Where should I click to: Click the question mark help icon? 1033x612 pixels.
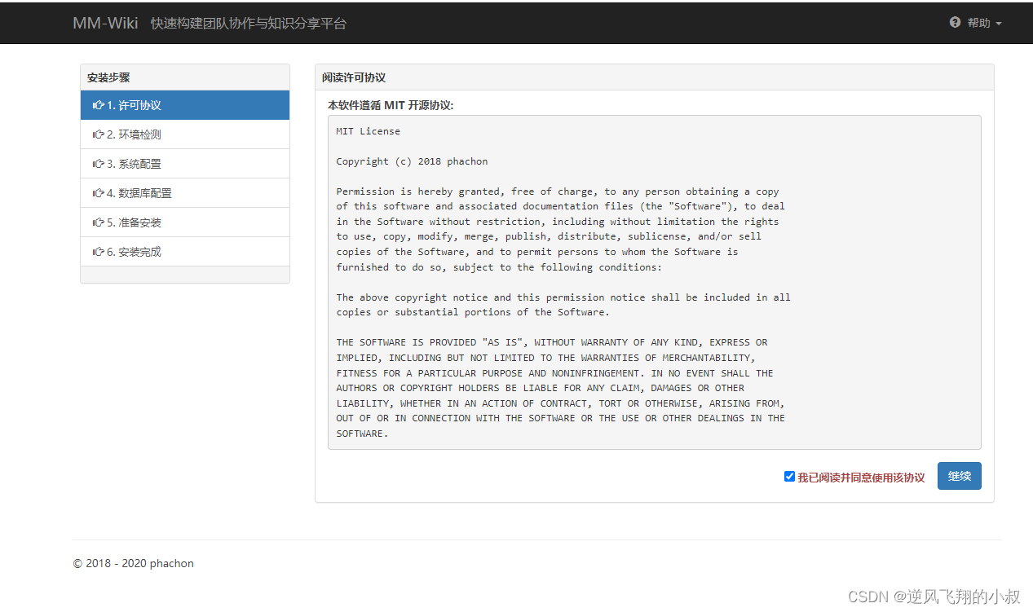[956, 23]
